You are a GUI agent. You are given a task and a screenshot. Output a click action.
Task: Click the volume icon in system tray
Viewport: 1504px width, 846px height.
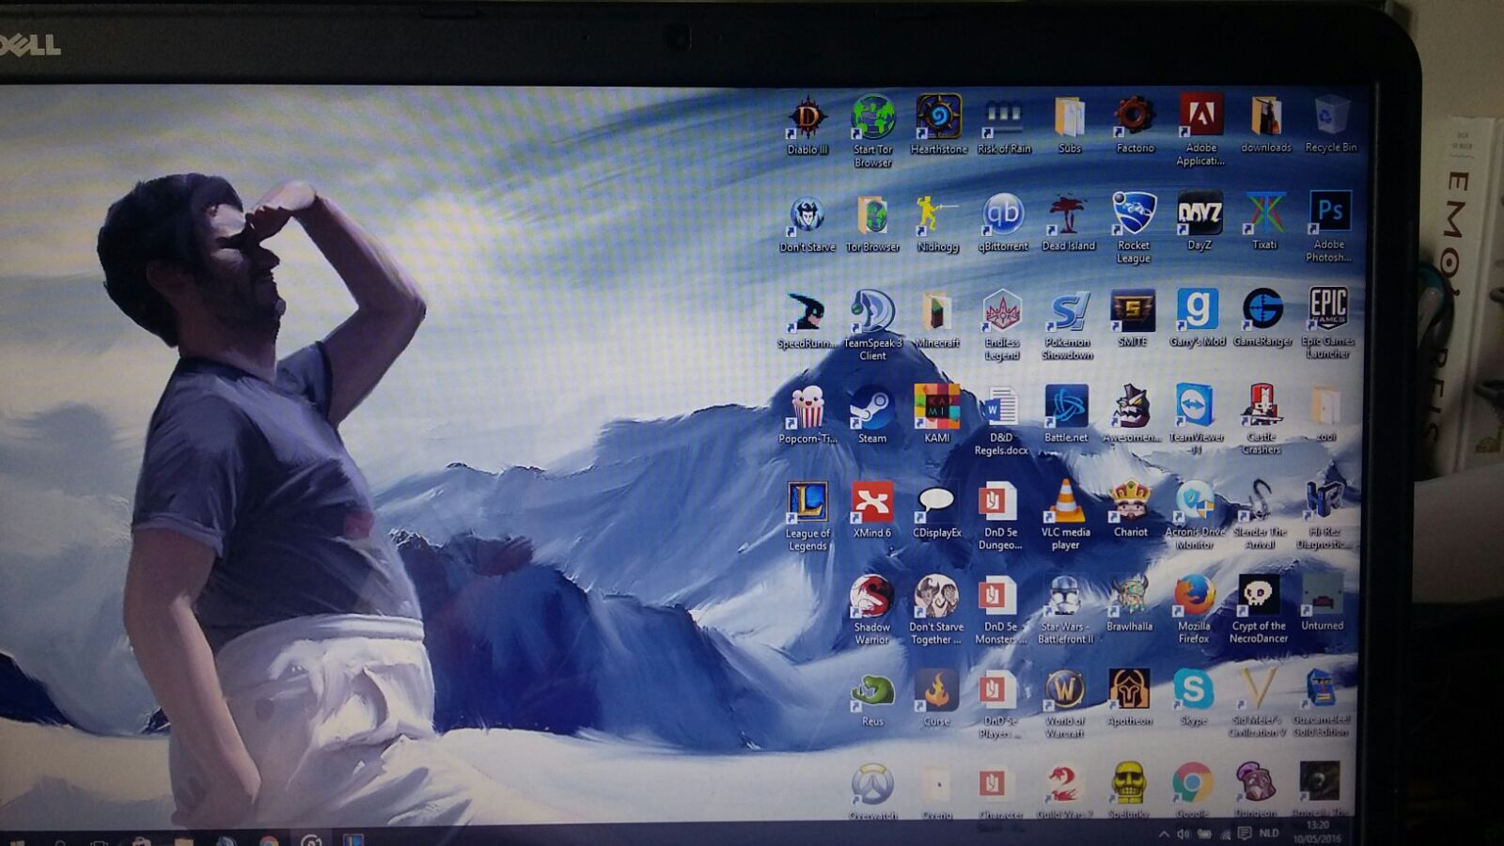pos(1183,834)
